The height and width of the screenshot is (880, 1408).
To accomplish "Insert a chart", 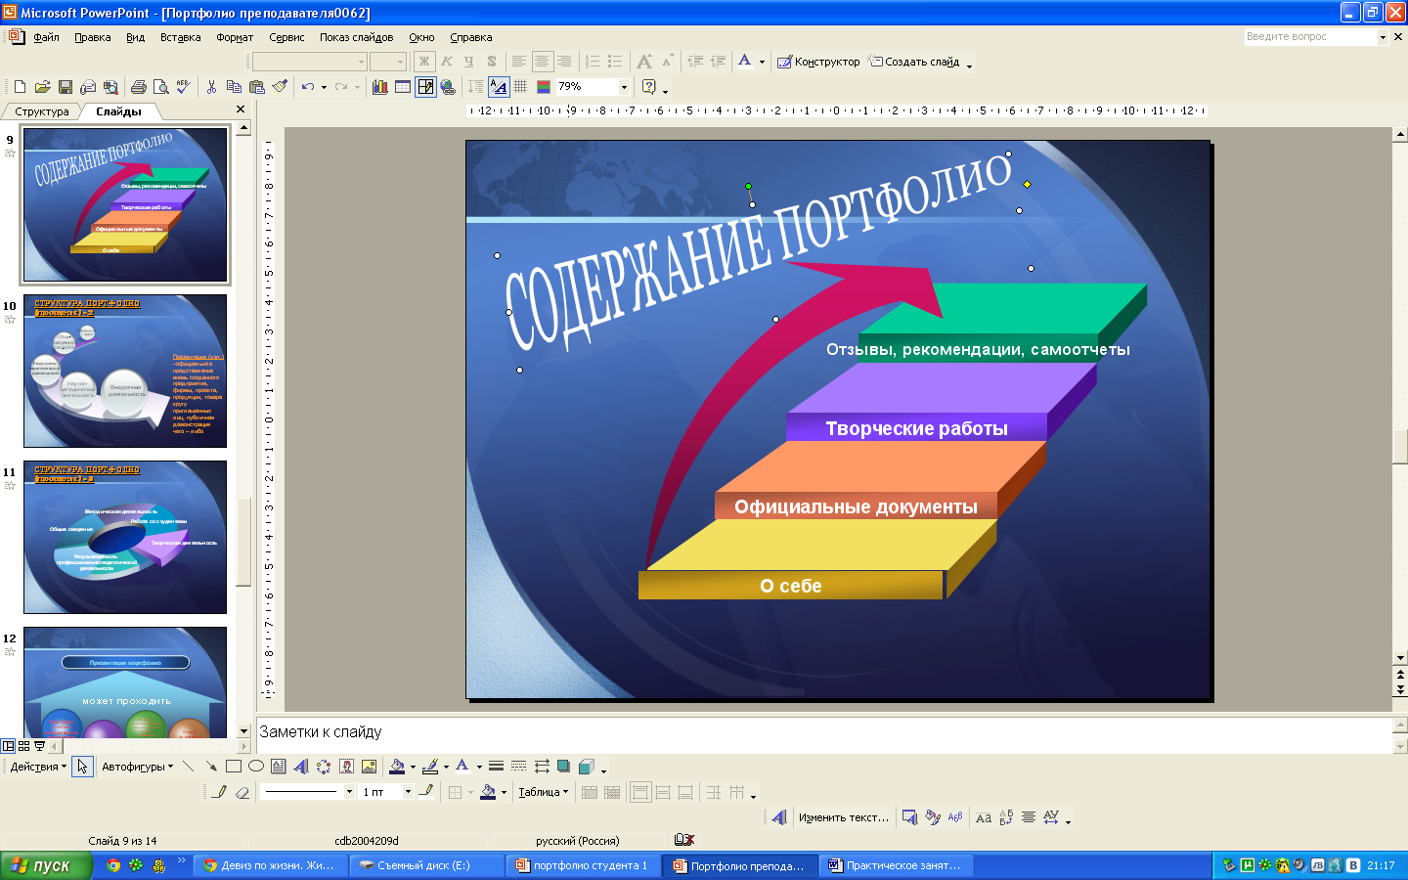I will [379, 87].
